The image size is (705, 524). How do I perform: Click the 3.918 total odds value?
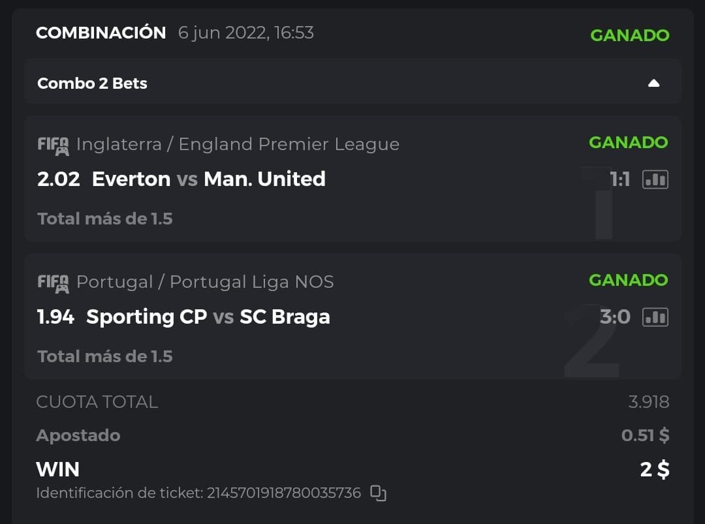pyautogui.click(x=648, y=402)
